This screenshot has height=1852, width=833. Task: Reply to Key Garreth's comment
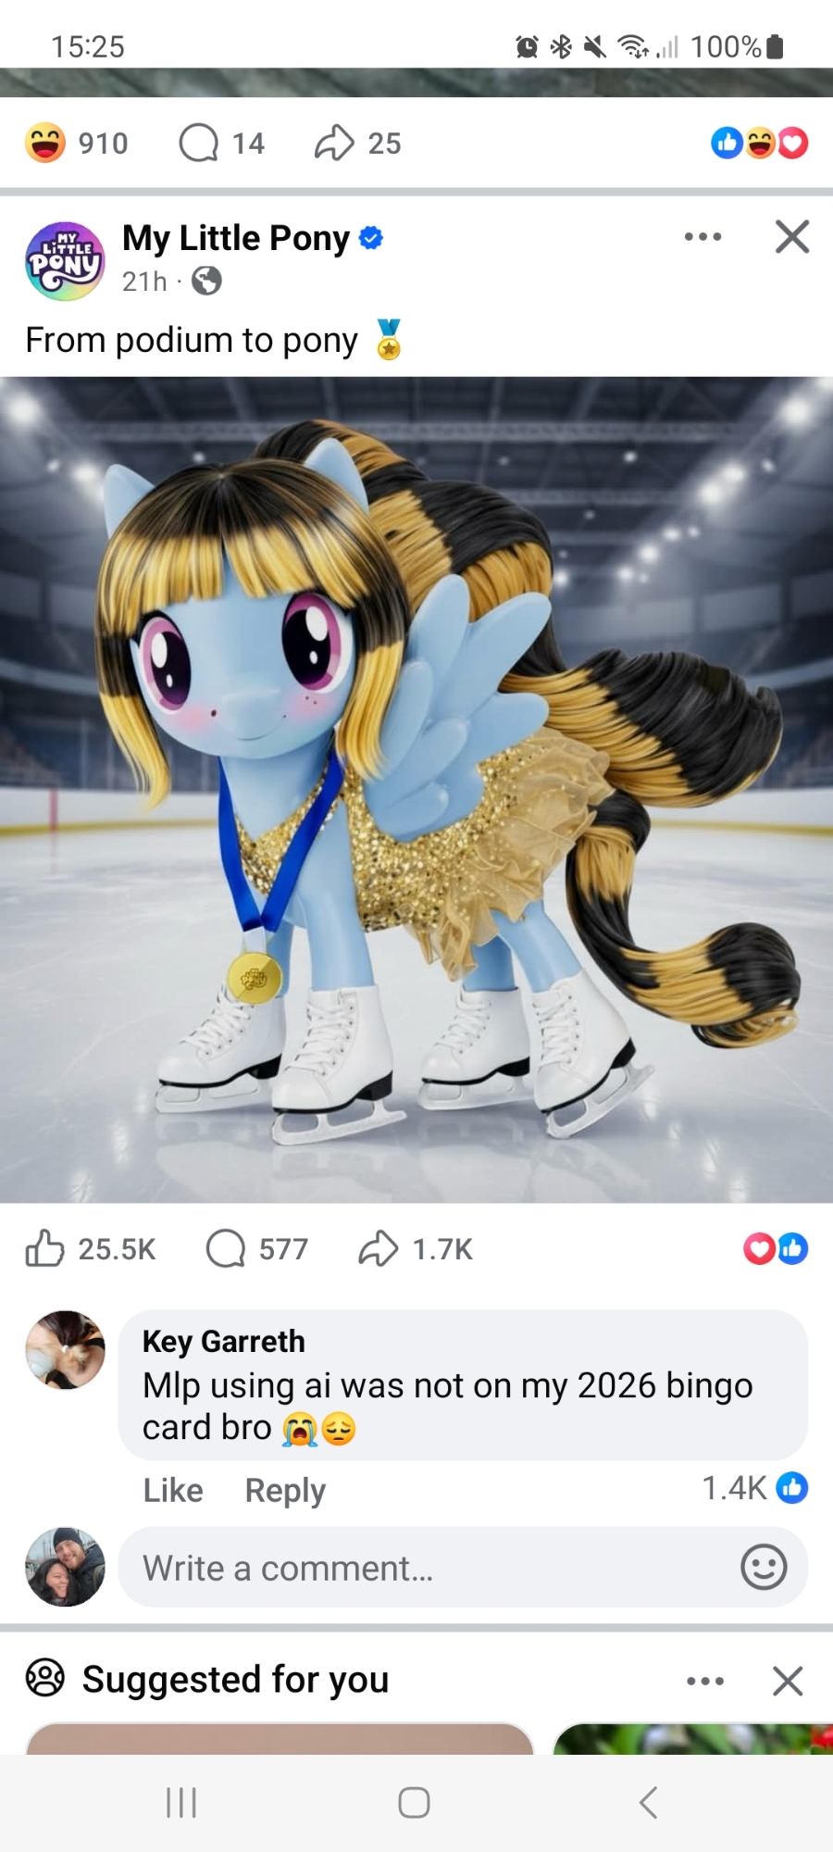tap(285, 1490)
